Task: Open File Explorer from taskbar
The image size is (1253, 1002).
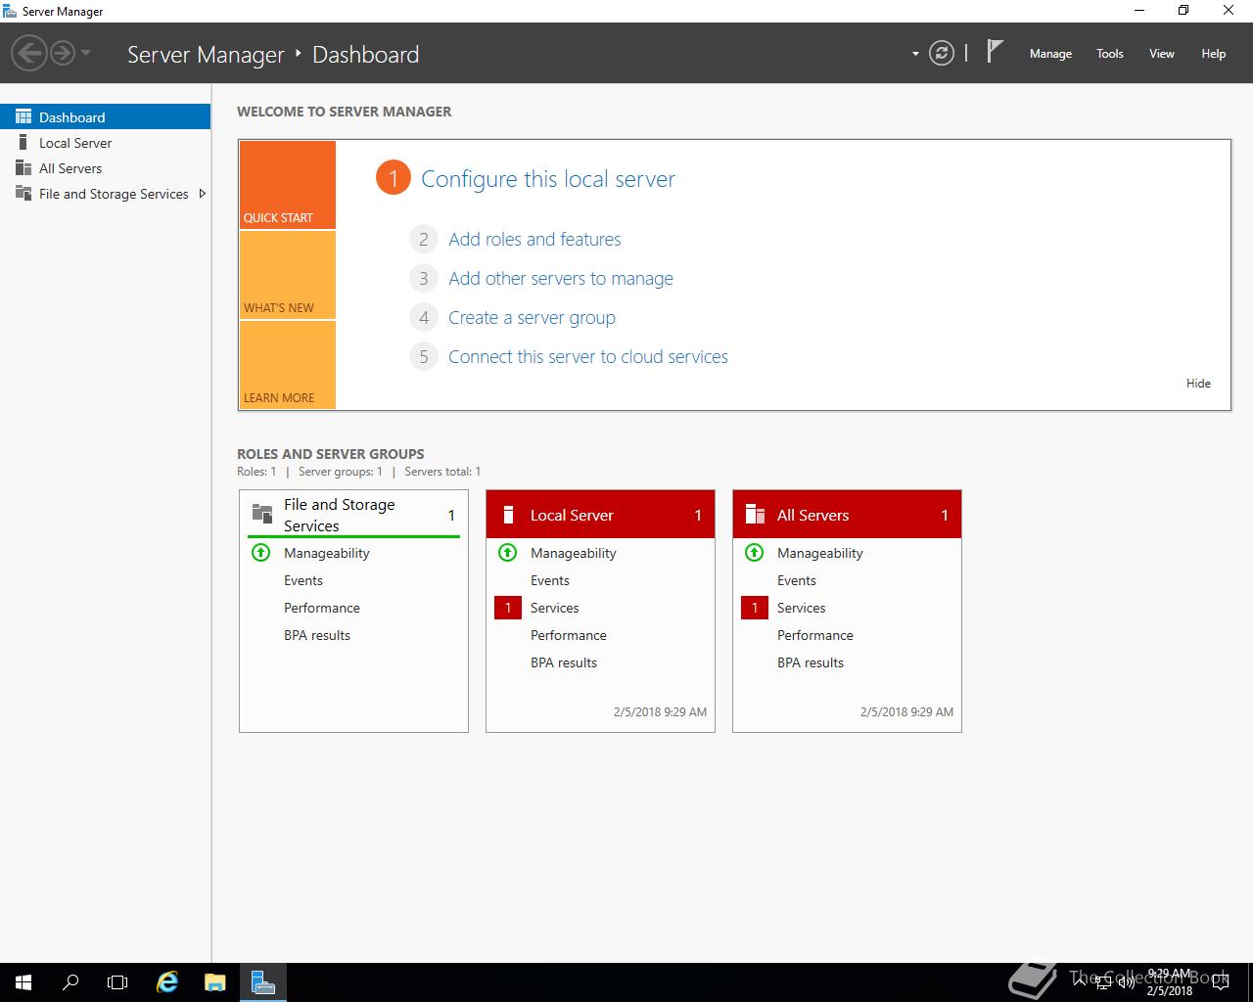Action: pos(214,982)
